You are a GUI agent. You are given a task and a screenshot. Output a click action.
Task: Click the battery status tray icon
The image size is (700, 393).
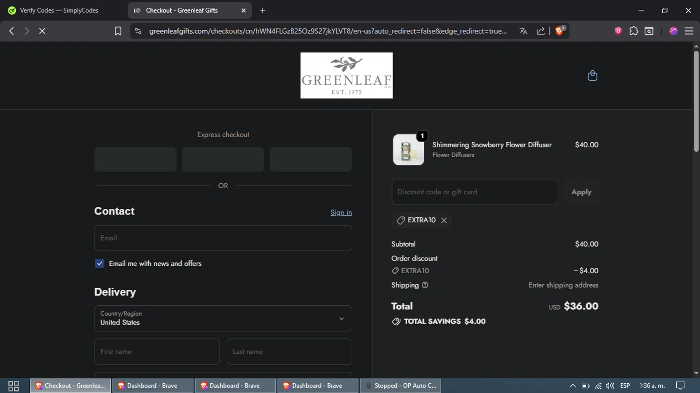point(585,386)
